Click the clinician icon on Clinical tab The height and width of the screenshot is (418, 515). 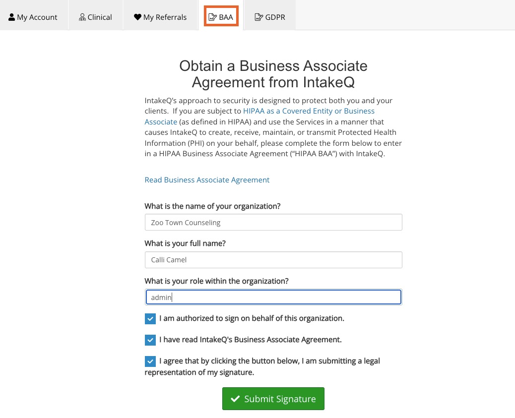click(82, 17)
